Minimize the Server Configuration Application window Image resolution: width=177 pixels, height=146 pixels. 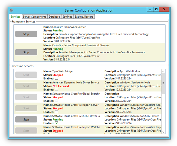click(x=150, y=9)
